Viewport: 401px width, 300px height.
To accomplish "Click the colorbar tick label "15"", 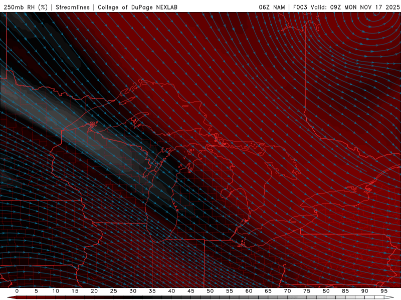I will 75,291.
